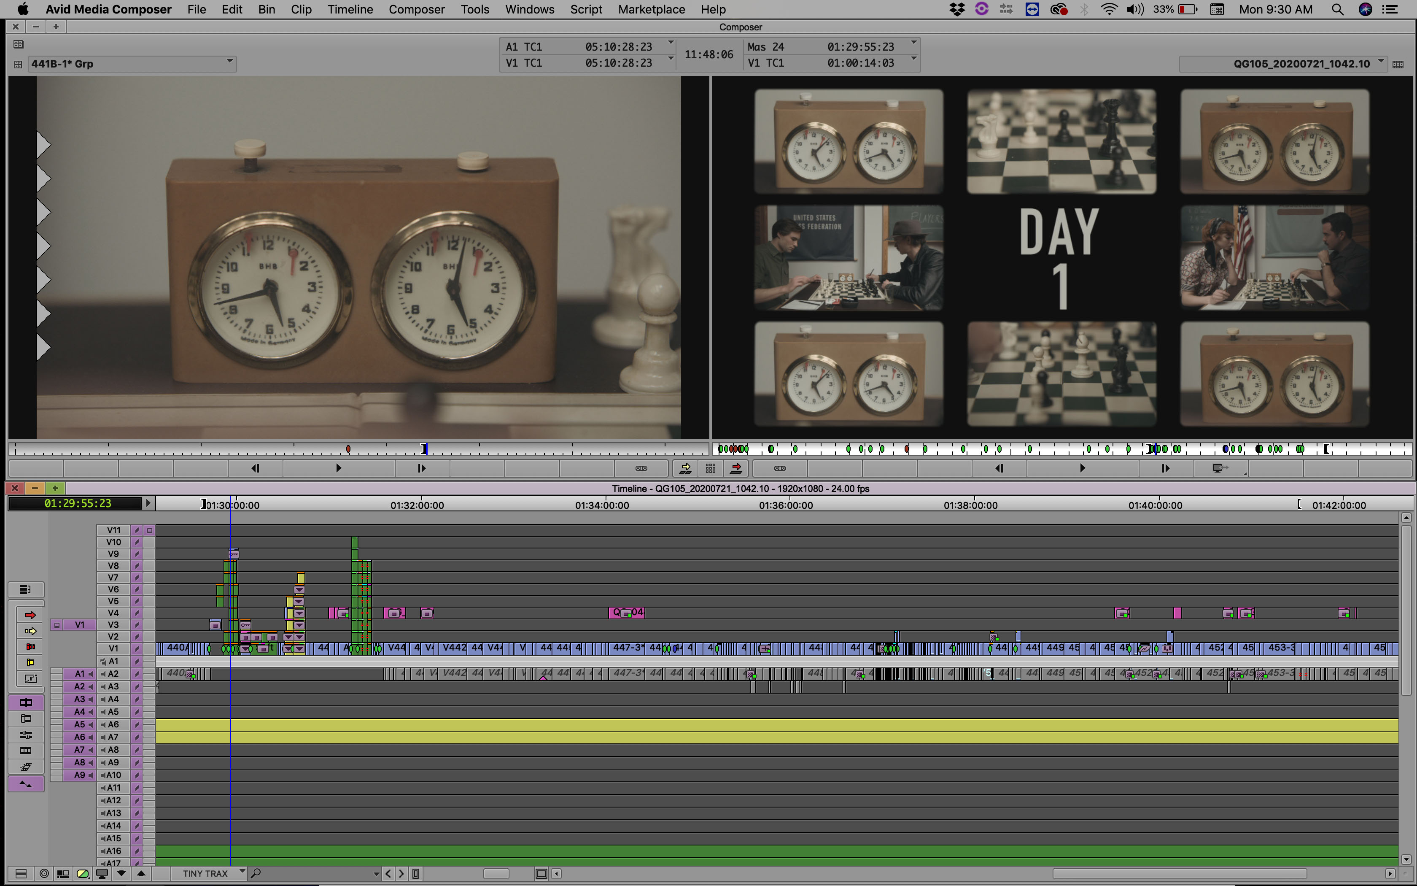Open the Timeline menu
The image size is (1417, 886).
(x=350, y=9)
